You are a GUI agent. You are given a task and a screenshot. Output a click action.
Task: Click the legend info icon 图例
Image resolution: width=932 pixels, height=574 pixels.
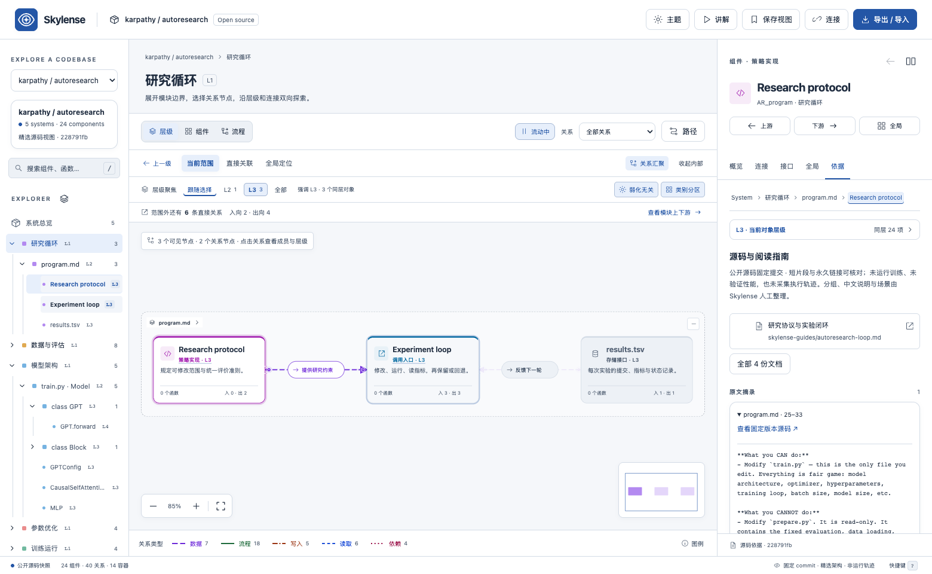[692, 544]
